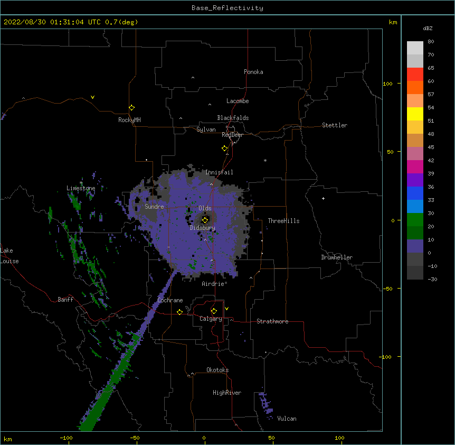
Task: Click the Strathmore town label
Action: [272, 321]
